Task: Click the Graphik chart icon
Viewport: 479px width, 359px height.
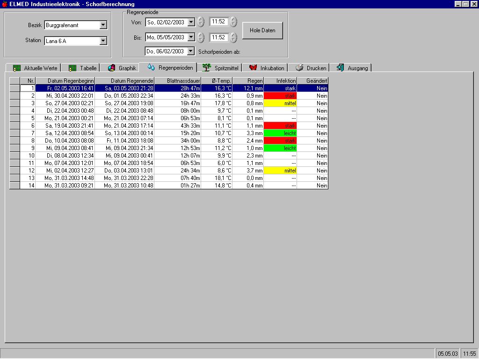Action: pos(111,68)
